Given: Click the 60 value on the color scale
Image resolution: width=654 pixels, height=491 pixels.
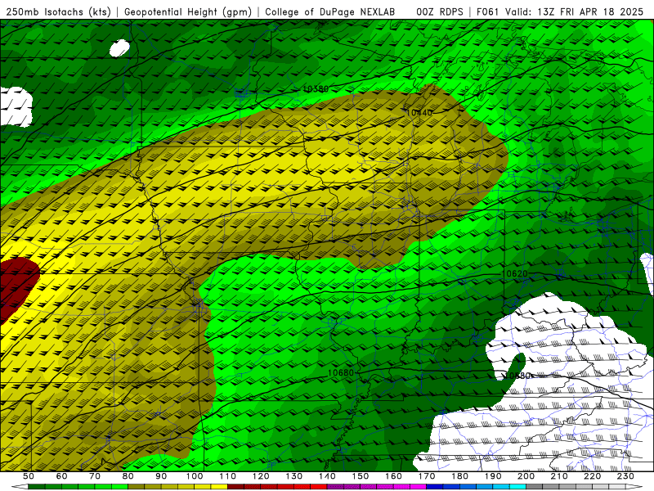Looking at the screenshot, I should point(62,476).
